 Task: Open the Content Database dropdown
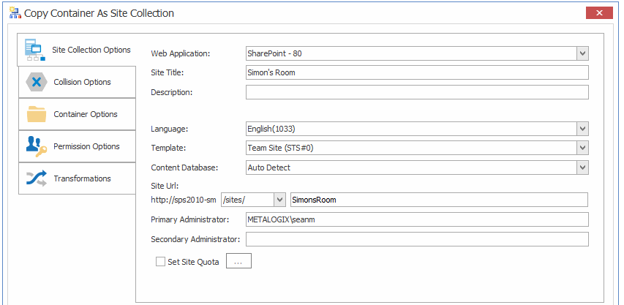582,167
